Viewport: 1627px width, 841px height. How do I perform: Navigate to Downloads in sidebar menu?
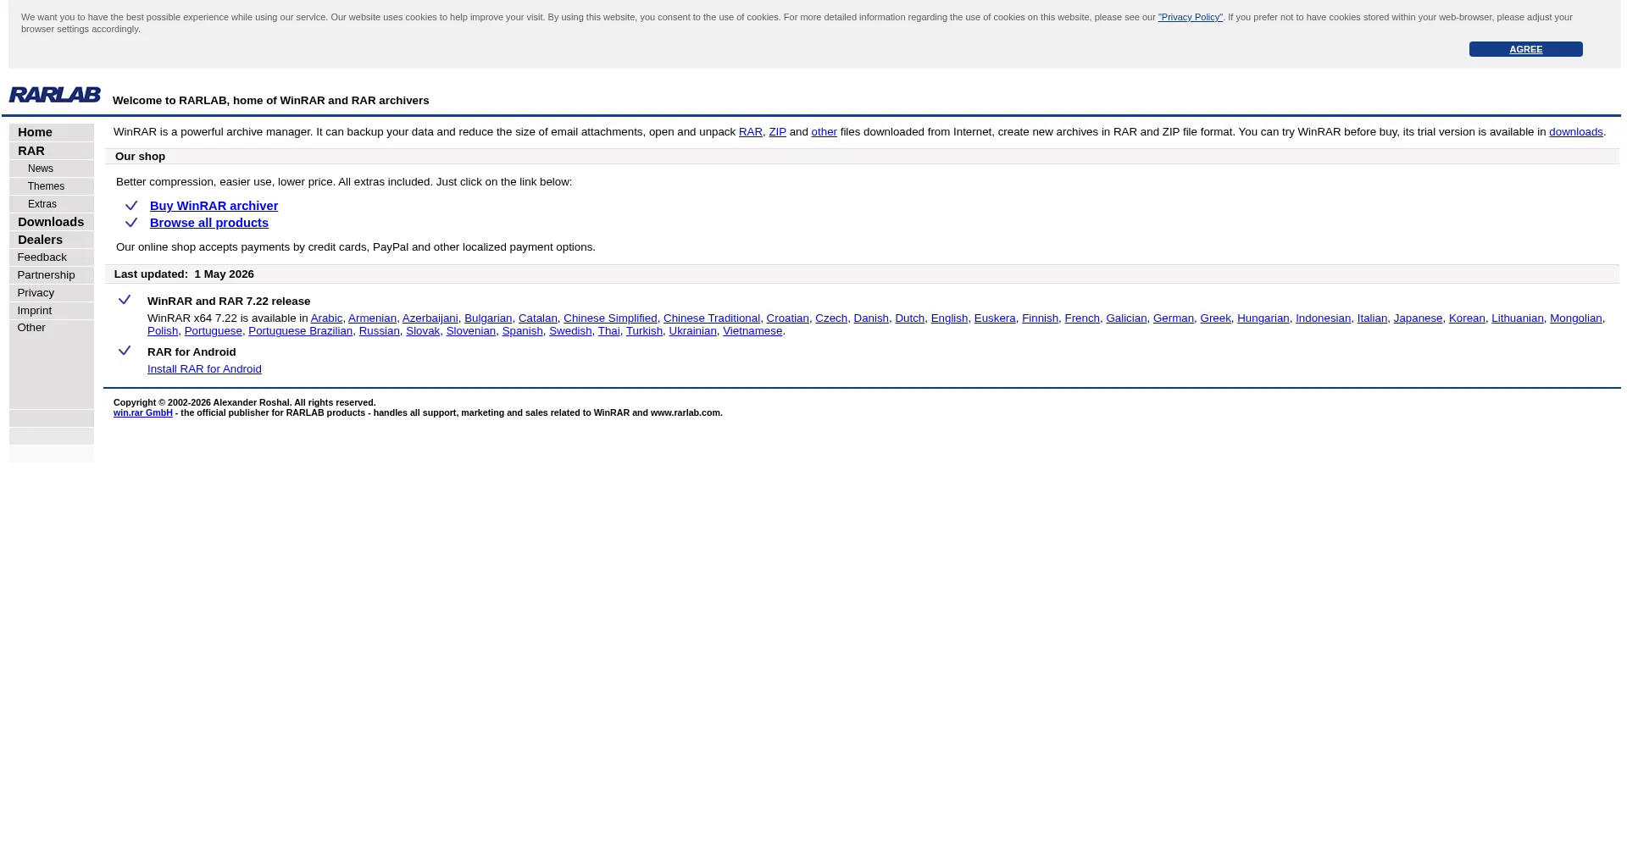click(51, 222)
